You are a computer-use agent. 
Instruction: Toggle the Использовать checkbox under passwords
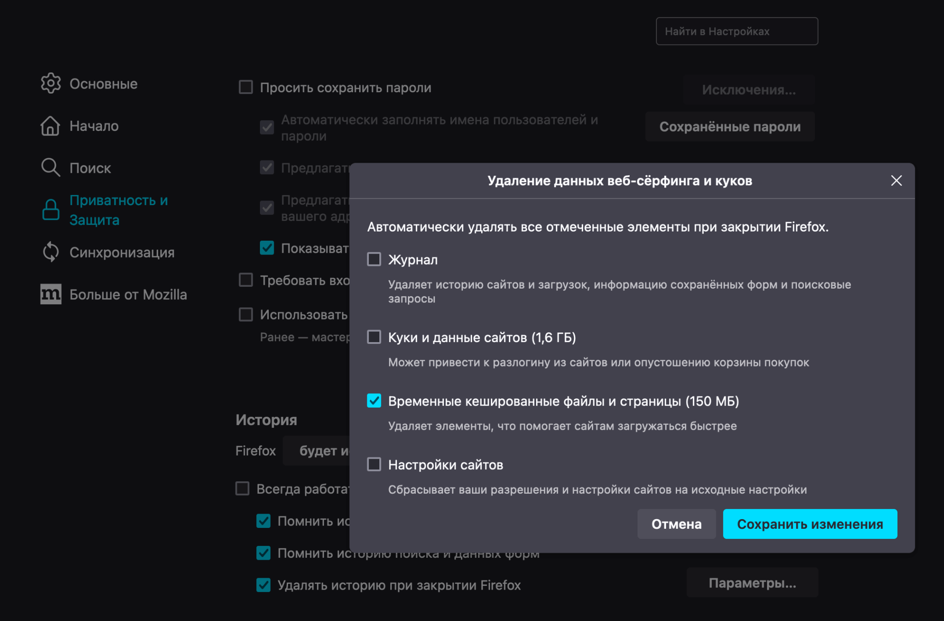(246, 314)
